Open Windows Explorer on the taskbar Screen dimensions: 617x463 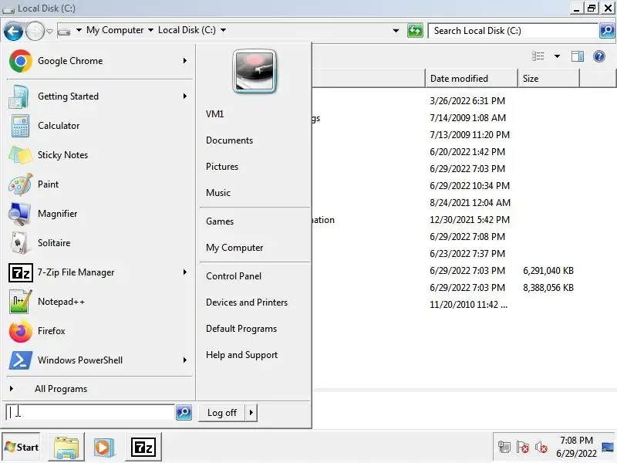pyautogui.click(x=66, y=448)
